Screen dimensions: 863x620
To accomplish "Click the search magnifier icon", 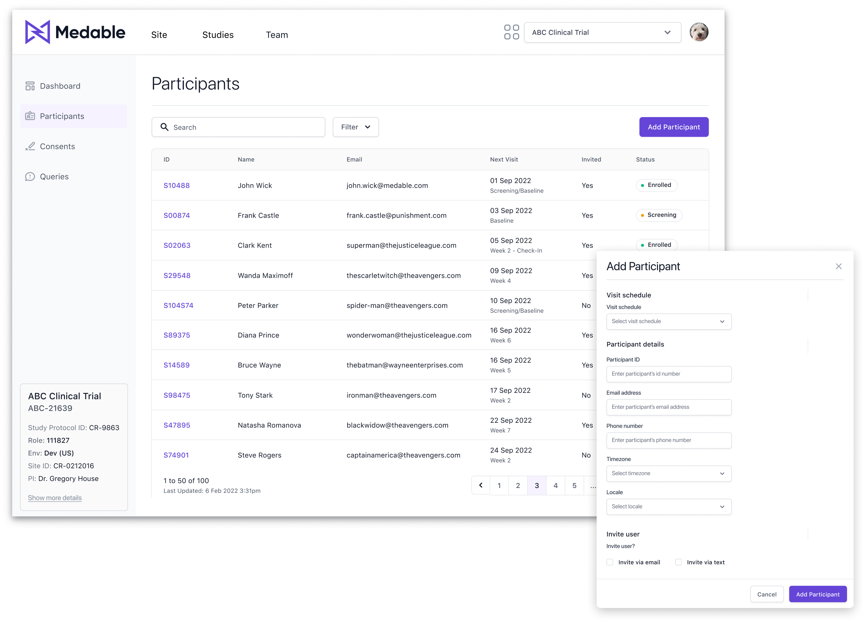I will point(164,127).
